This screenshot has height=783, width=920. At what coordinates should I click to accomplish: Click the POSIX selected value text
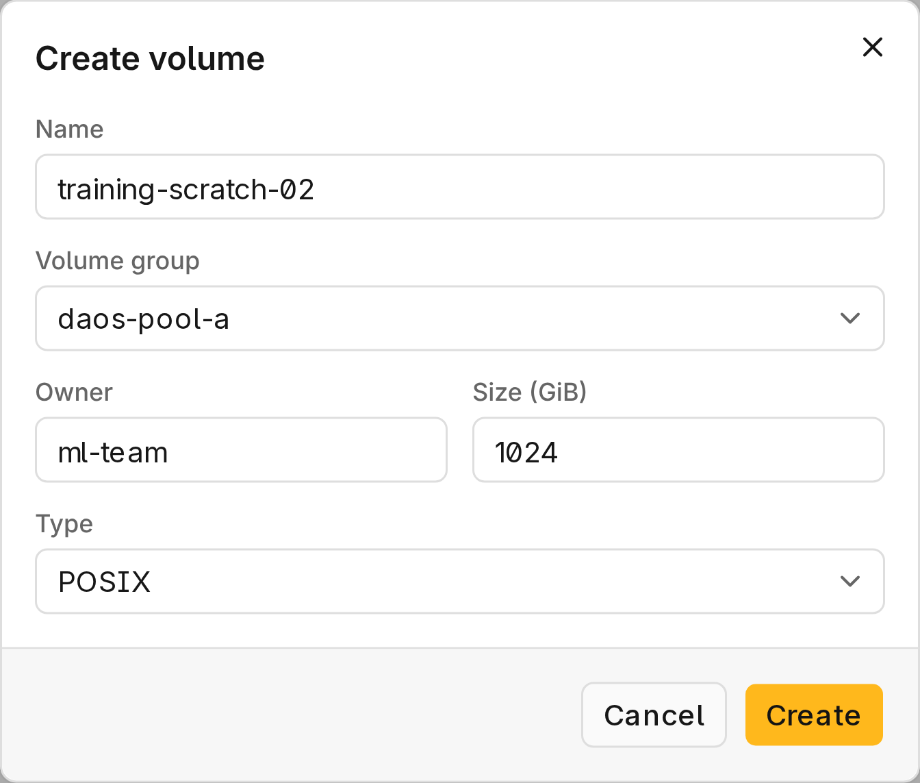(x=104, y=582)
